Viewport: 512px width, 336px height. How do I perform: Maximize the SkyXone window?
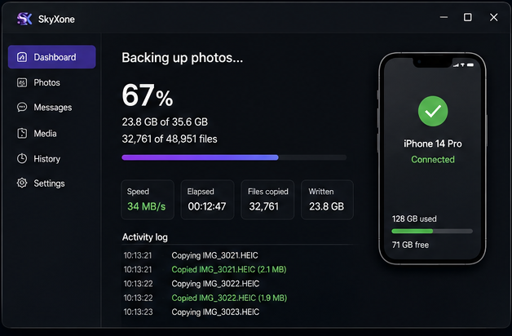coord(468,17)
